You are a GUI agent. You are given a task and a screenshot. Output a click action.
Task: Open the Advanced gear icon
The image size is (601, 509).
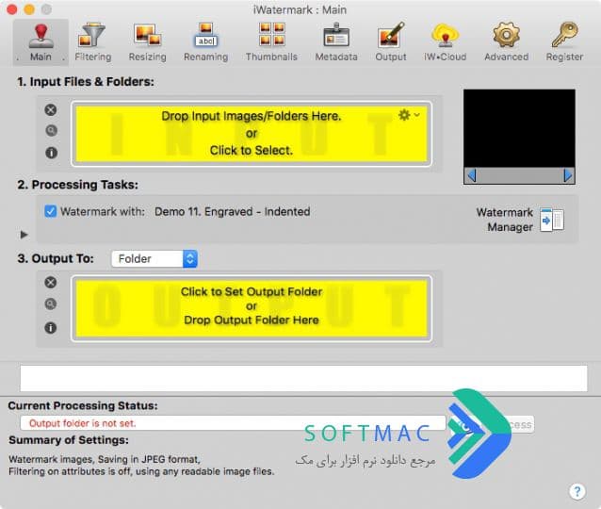pyautogui.click(x=506, y=35)
